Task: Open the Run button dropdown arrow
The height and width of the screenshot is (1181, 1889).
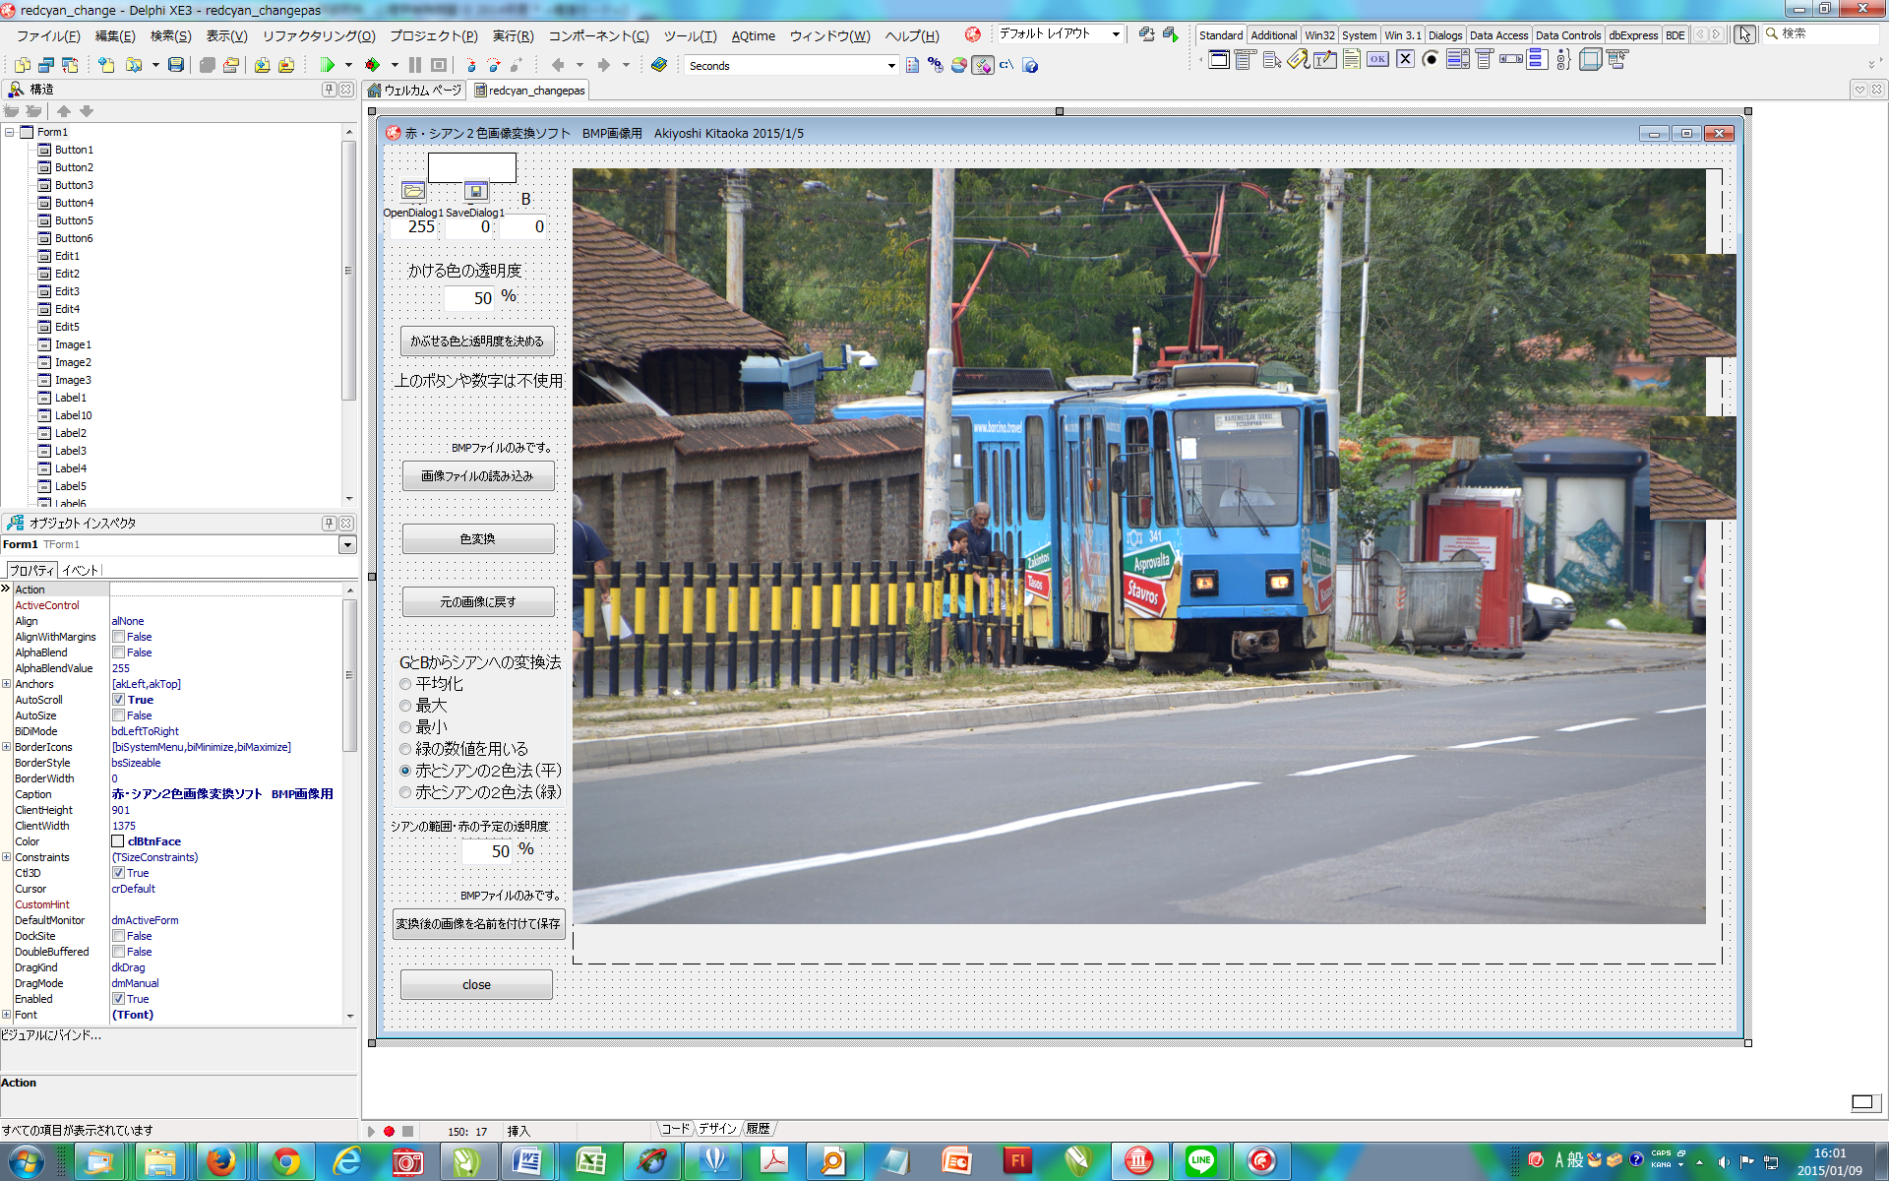Action: [348, 65]
